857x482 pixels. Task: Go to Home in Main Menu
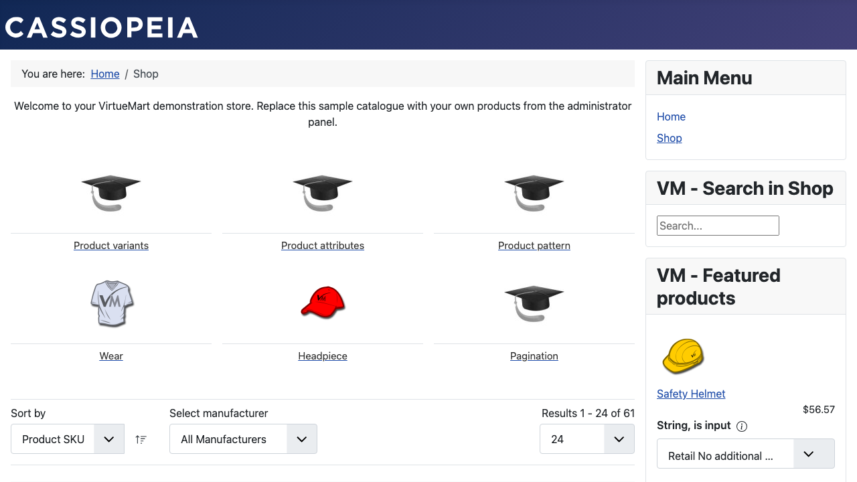pos(671,116)
